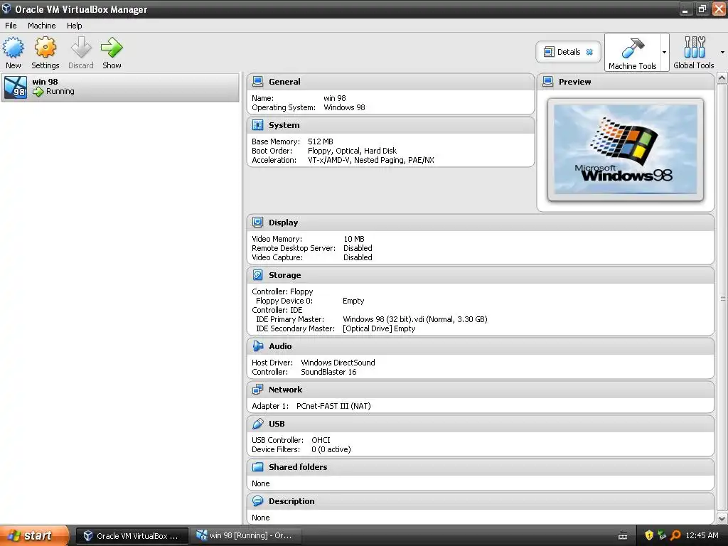Close the Details tool with the x icon
Screen dimensions: 728x546
589,52
